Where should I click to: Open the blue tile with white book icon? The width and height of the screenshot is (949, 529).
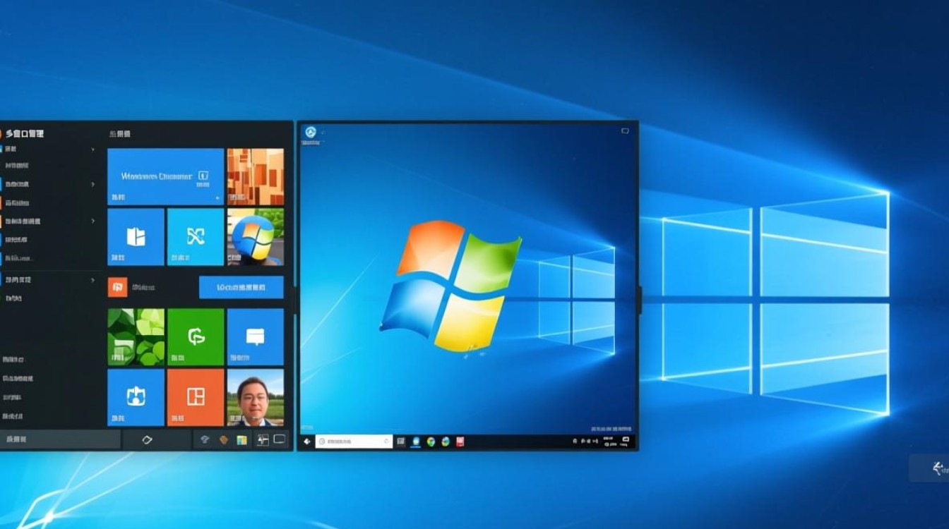point(136,237)
